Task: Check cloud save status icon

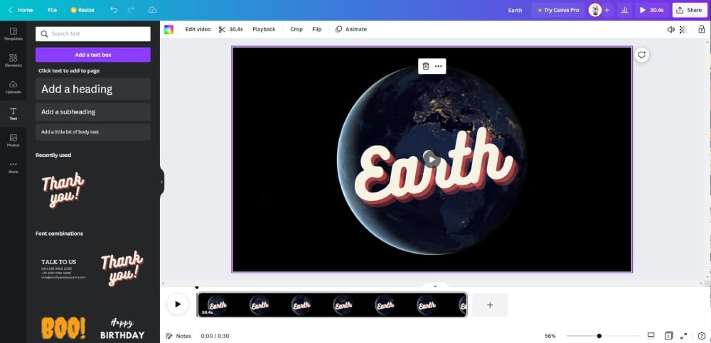Action: click(152, 10)
